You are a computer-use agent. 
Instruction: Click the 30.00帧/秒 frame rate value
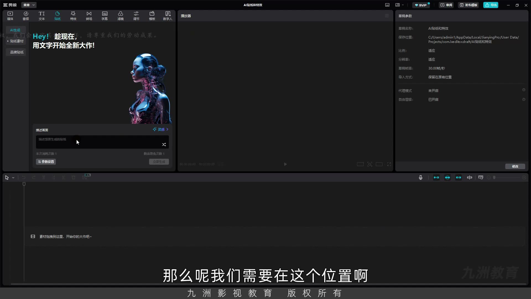tap(437, 68)
